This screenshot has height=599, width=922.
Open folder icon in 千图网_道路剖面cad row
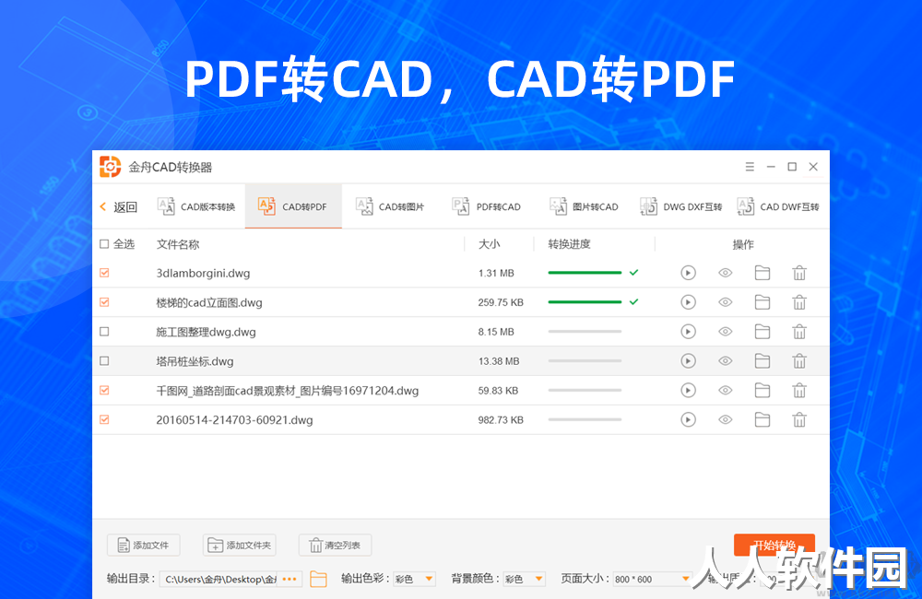(762, 391)
